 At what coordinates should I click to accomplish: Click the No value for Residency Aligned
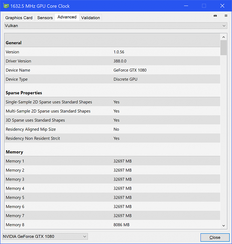click(x=116, y=129)
